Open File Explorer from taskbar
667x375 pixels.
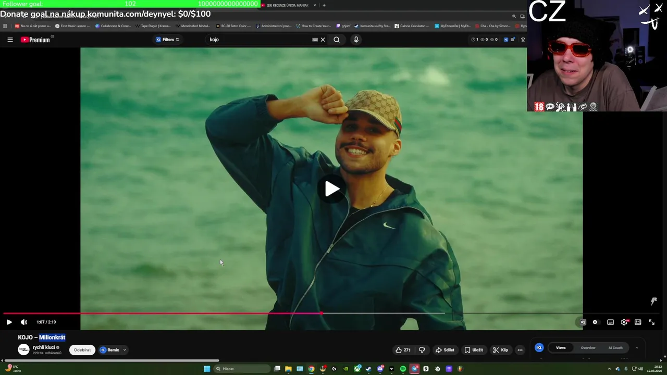pos(288,369)
